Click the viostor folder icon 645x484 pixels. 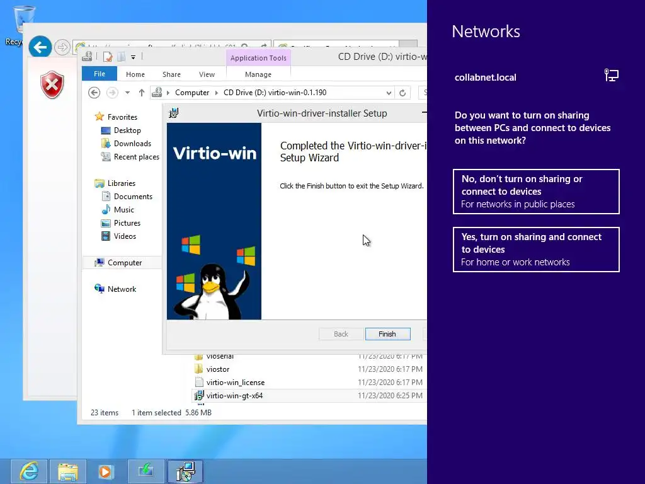pyautogui.click(x=198, y=369)
